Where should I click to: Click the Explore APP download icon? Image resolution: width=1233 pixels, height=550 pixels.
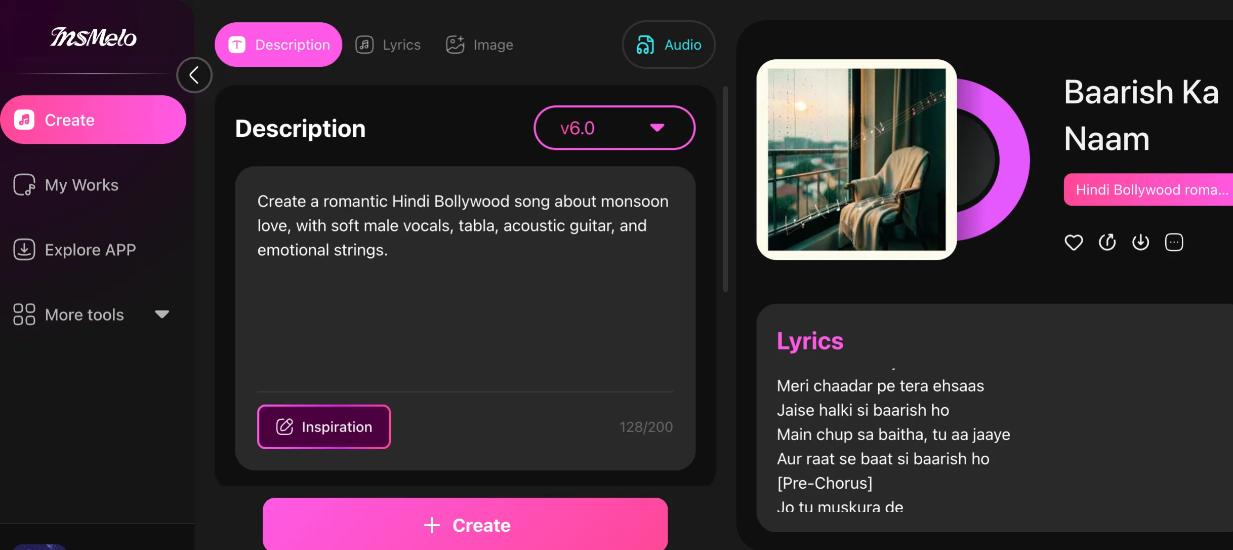tap(24, 250)
